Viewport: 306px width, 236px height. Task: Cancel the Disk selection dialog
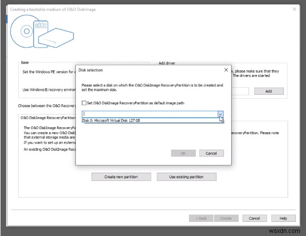click(211, 153)
